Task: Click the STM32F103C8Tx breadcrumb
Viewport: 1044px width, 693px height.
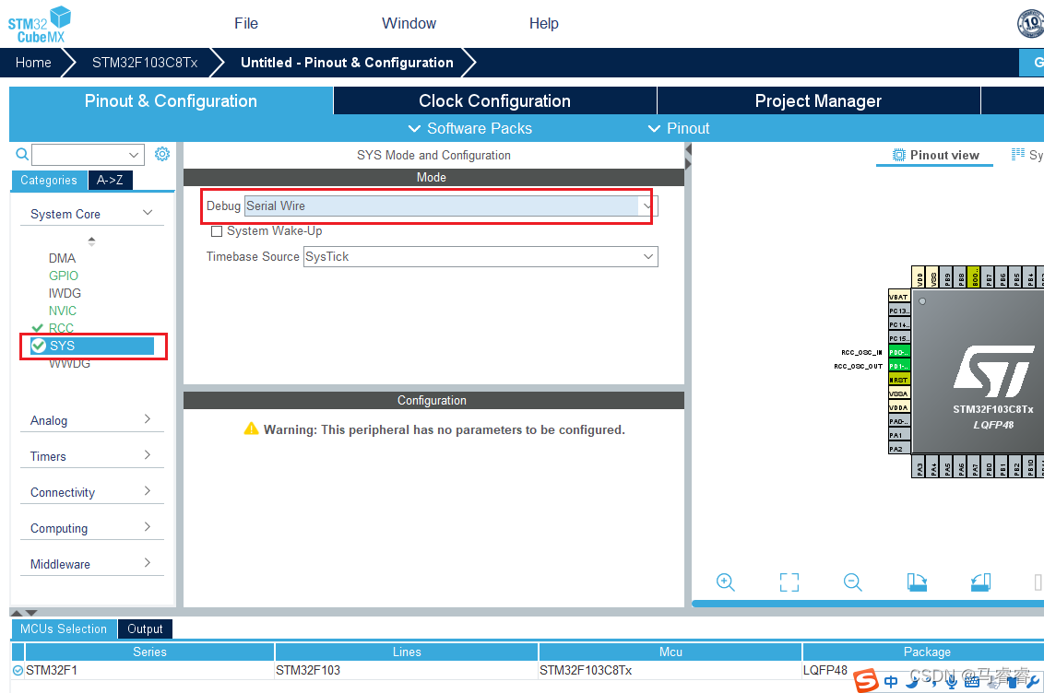Action: point(145,63)
